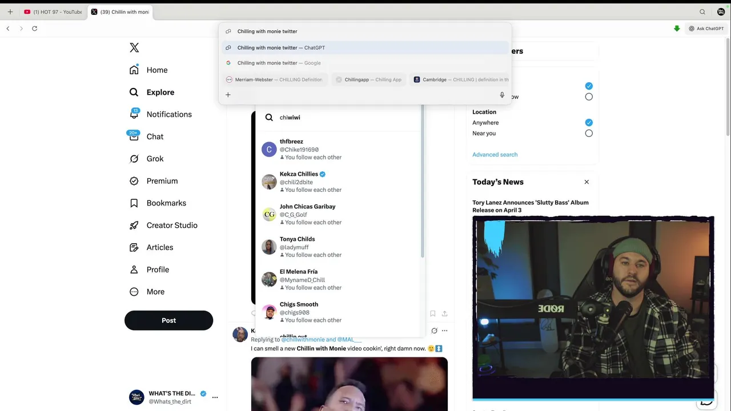Close the Today's News panel
Viewport: 731px width, 411px height.
click(x=587, y=182)
